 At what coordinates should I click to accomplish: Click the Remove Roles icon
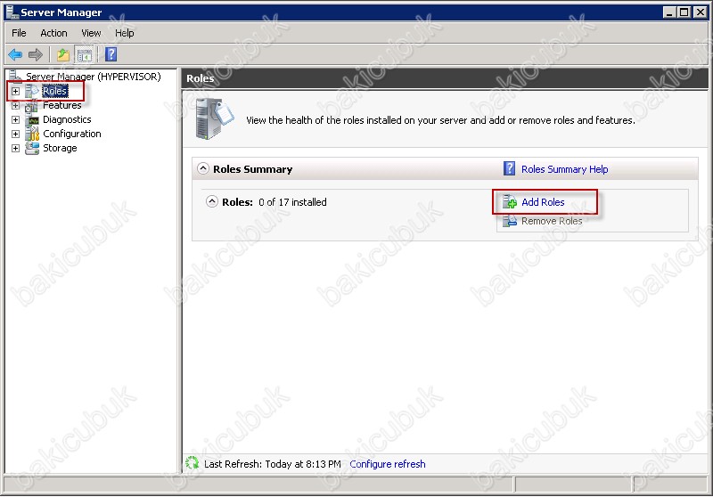(509, 221)
